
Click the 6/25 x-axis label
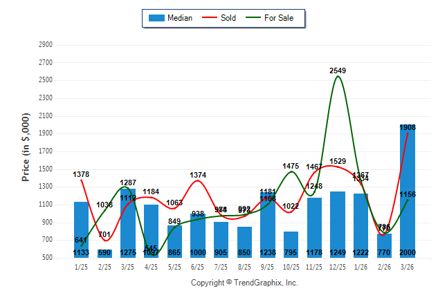(x=198, y=268)
